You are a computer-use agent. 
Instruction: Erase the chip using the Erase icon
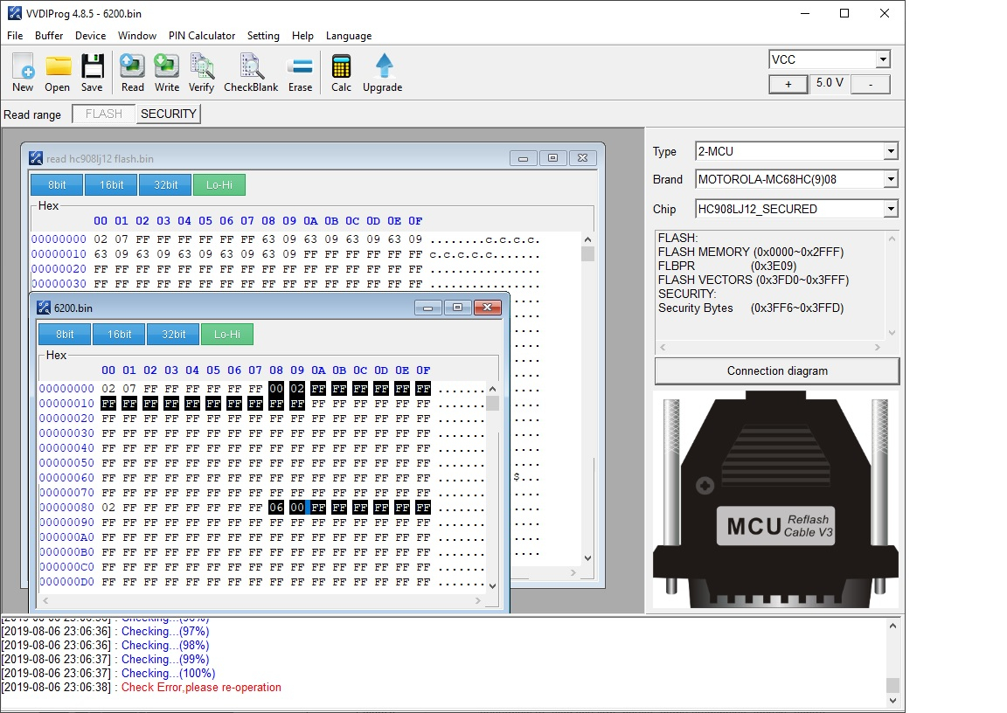pyautogui.click(x=300, y=67)
